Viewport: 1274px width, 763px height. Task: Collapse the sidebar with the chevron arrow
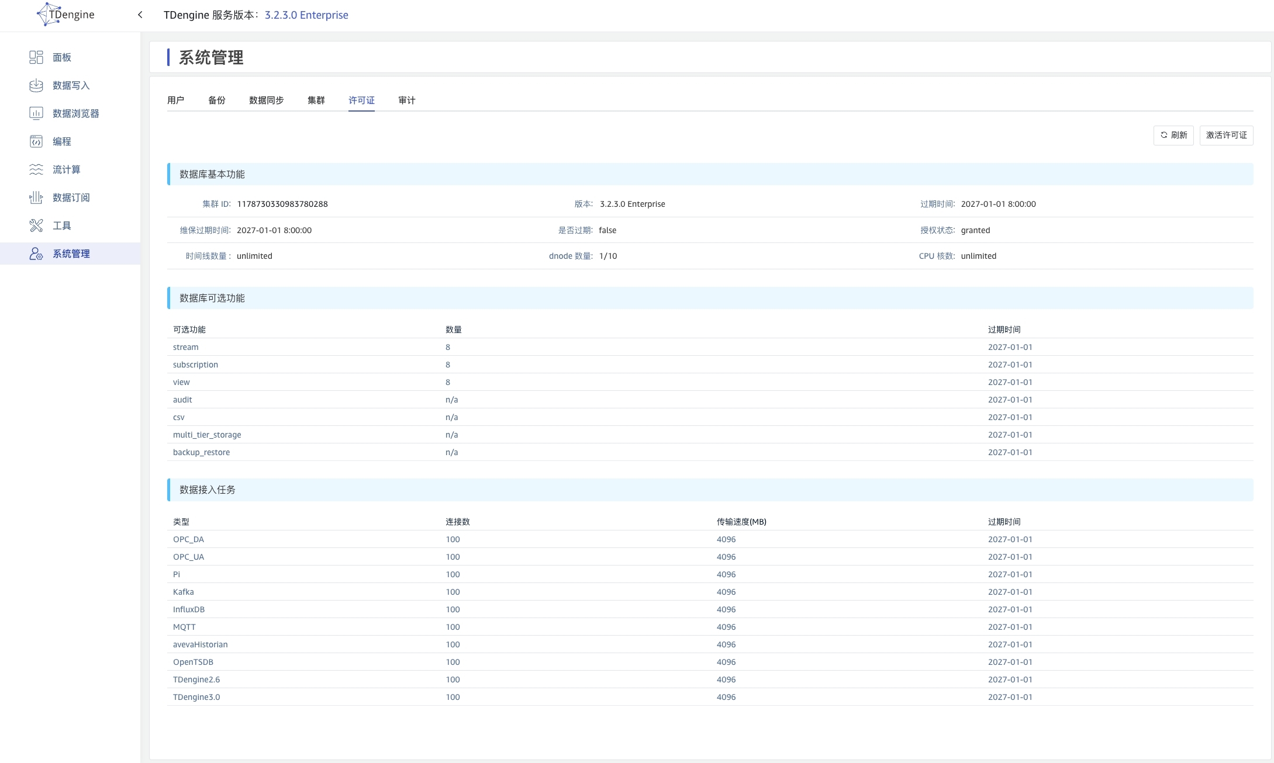pos(140,15)
